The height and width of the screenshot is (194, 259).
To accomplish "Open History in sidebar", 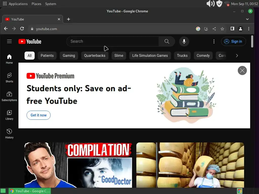I will pos(9,134).
